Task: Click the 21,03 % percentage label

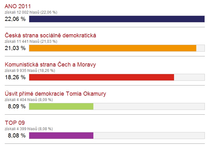Action: 15,48
